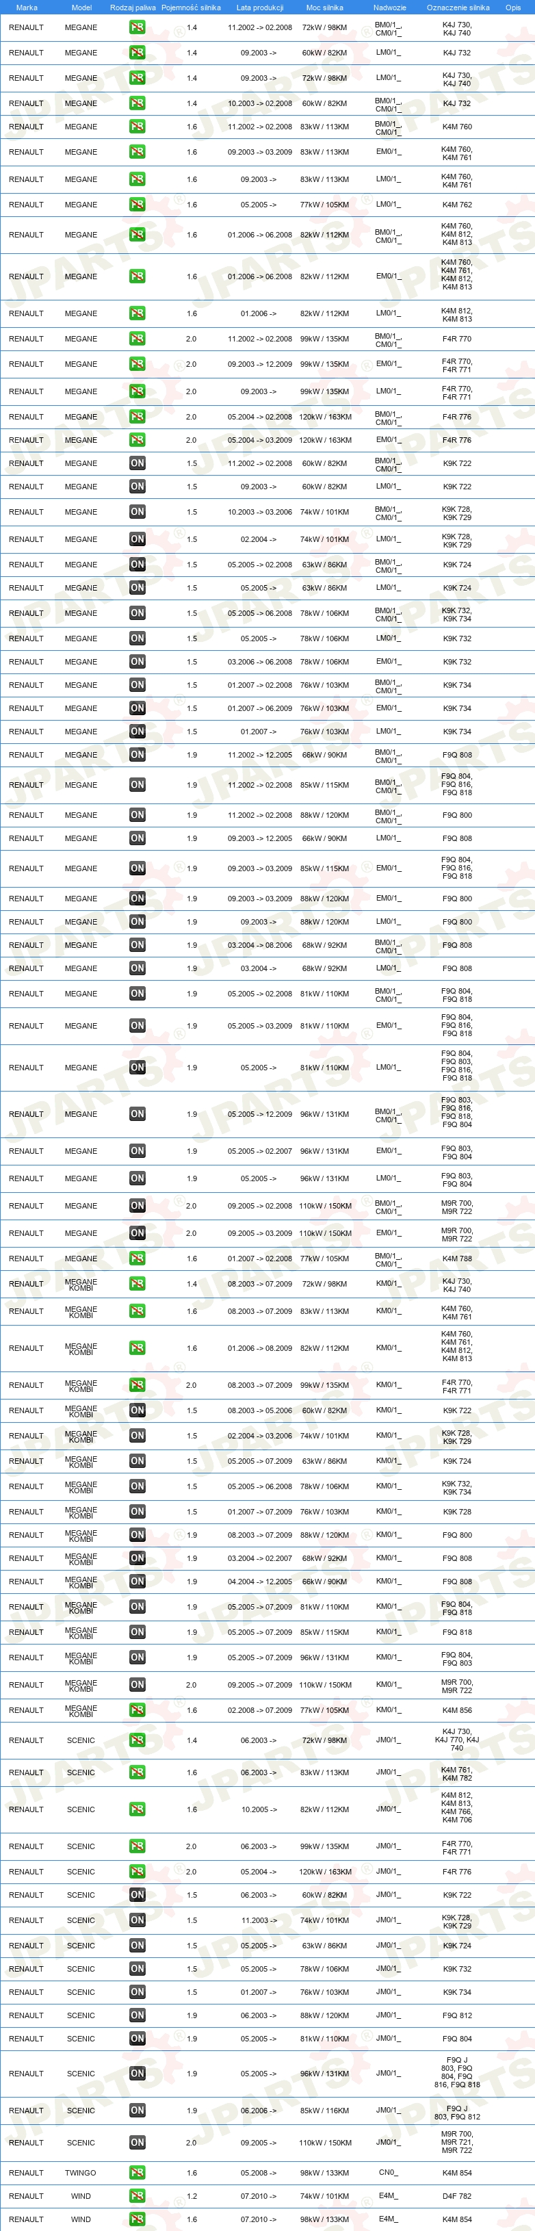Screen dimensions: 535x2231
Task: Click diesel ON icon in MEGANE 02.2004 -> LM0/1_ row
Action: click(x=137, y=539)
